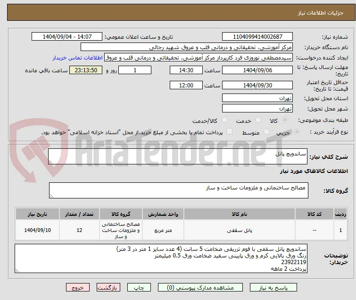This screenshot has height=300, width=356.
Task: Select the متوسط purchase type radio
Action: pyautogui.click(x=266, y=131)
